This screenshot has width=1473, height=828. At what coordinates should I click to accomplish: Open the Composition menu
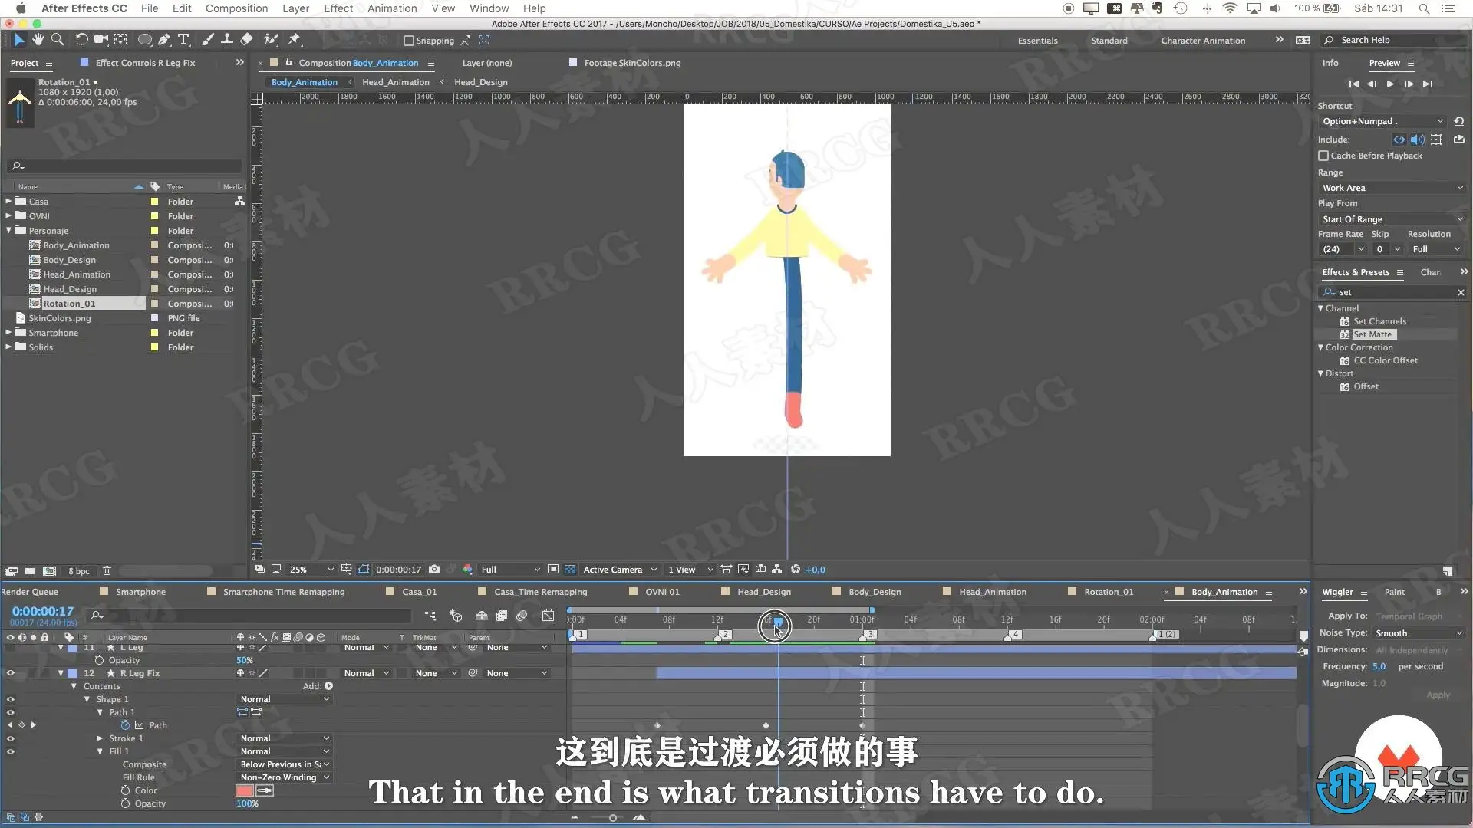[236, 8]
